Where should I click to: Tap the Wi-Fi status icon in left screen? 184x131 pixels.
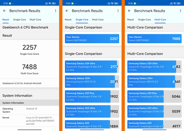(50, 3)
